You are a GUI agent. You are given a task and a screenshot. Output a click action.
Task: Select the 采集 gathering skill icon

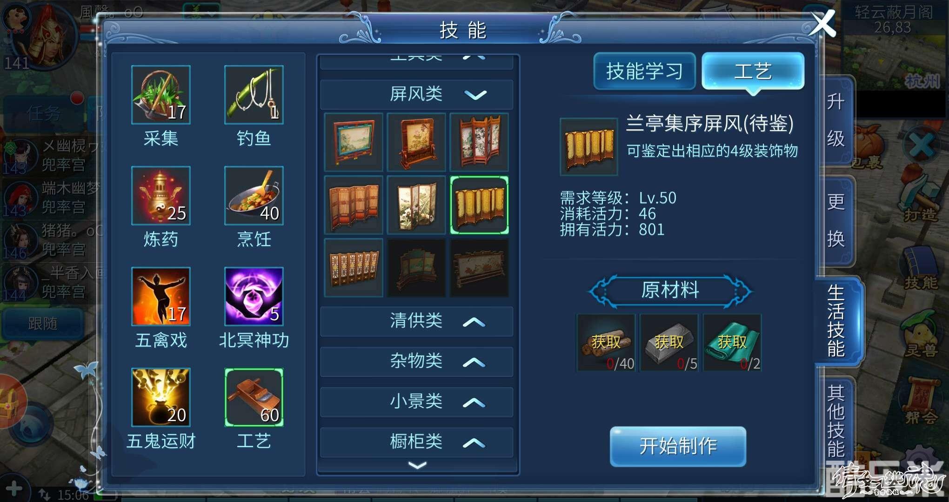point(161,95)
